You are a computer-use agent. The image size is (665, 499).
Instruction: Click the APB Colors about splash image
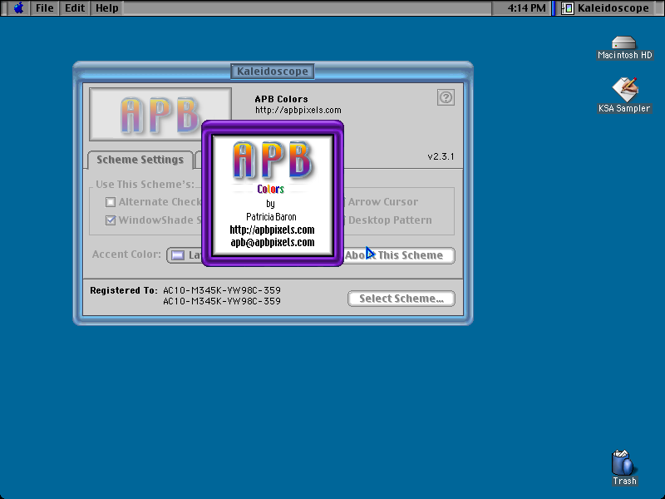(273, 195)
